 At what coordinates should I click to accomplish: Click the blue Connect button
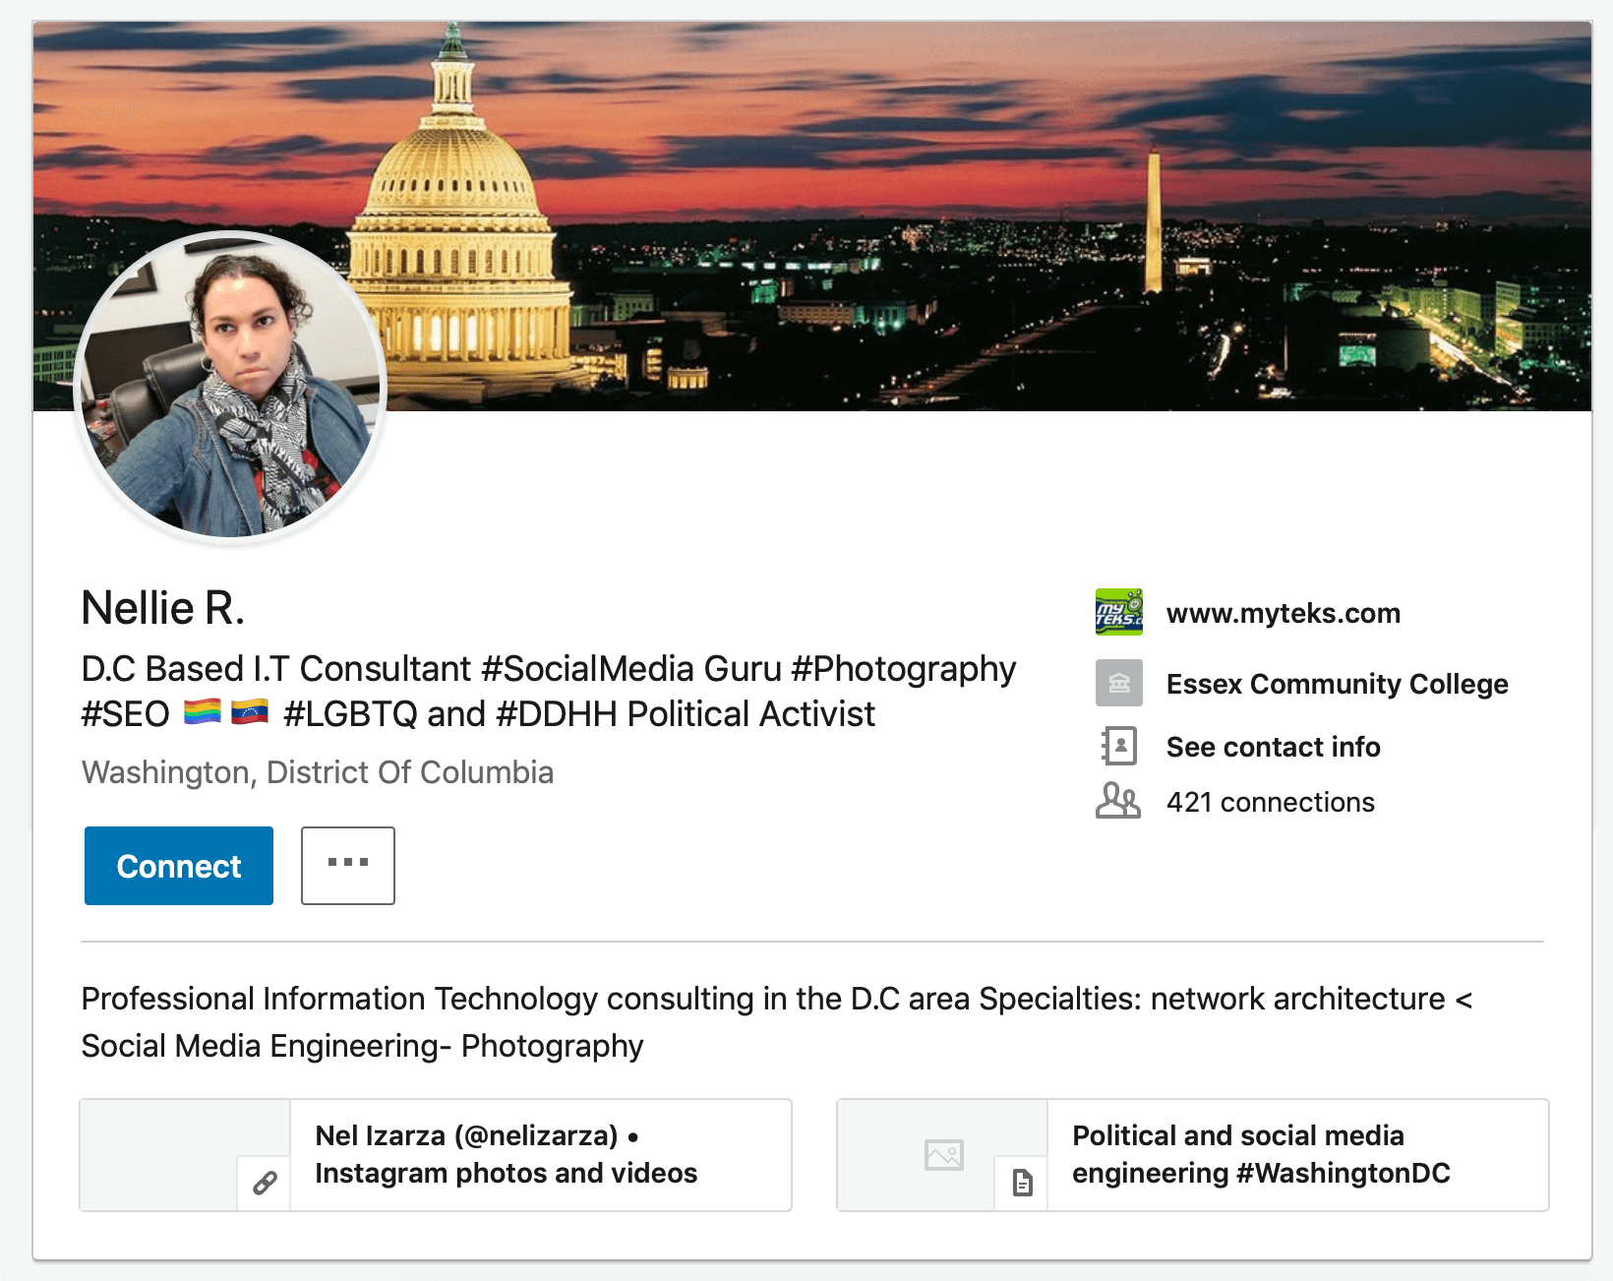click(179, 866)
